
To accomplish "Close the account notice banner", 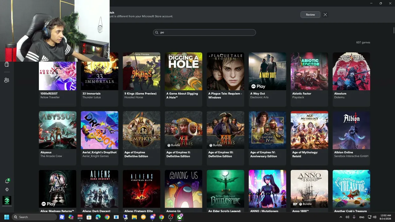I will (325, 14).
